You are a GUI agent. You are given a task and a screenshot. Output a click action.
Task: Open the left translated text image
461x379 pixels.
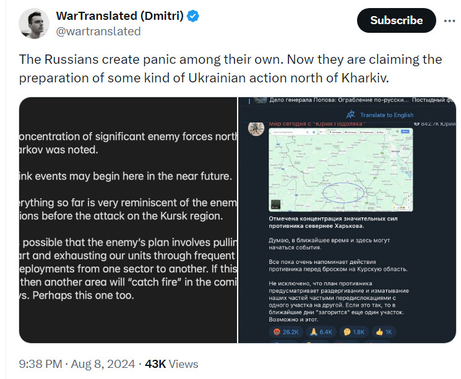pyautogui.click(x=128, y=220)
